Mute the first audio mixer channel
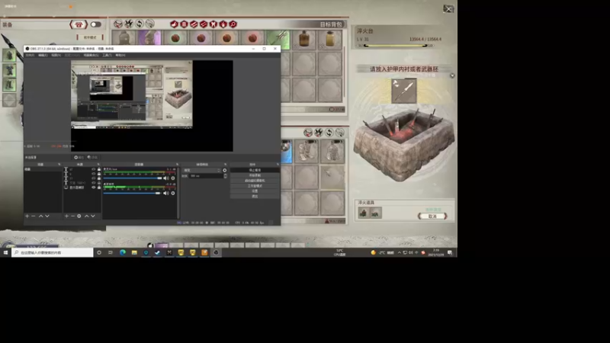The height and width of the screenshot is (343, 610). (x=165, y=178)
